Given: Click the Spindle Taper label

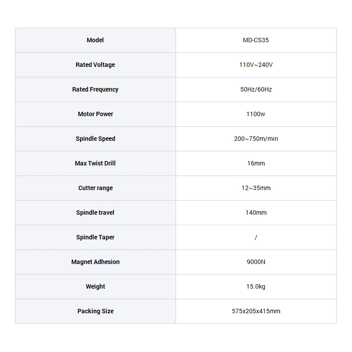Looking at the screenshot, I should click(95, 237).
